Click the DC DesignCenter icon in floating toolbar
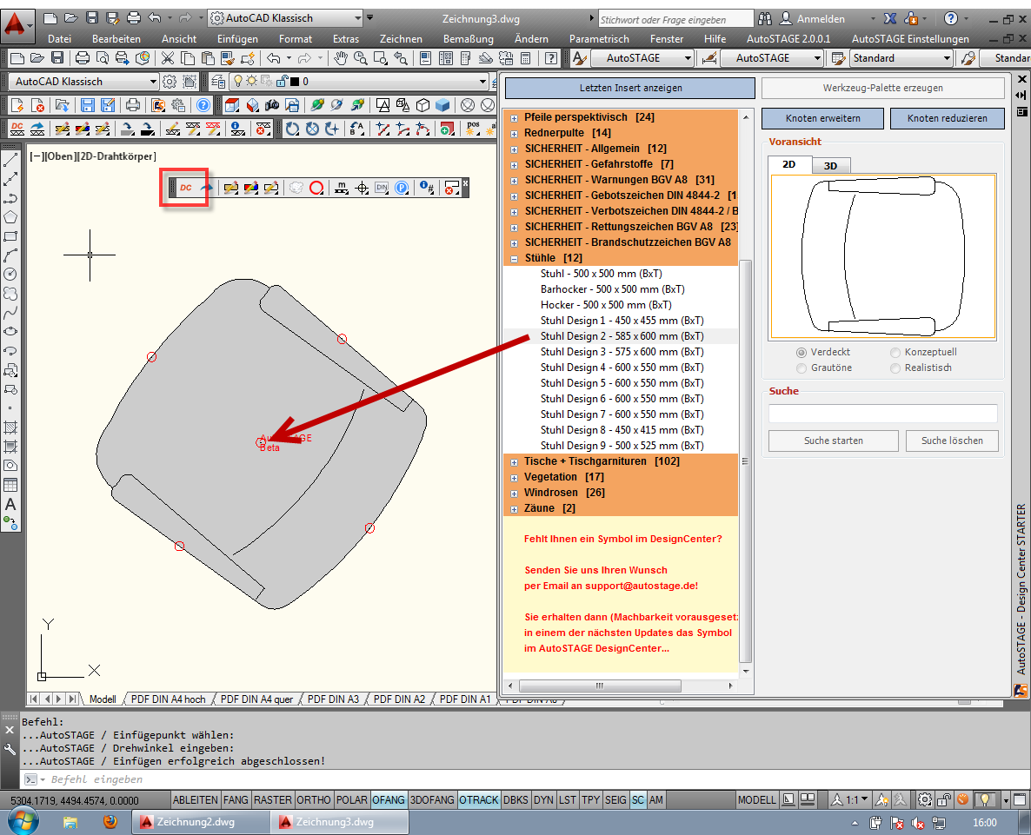The height and width of the screenshot is (835, 1031). click(x=186, y=188)
